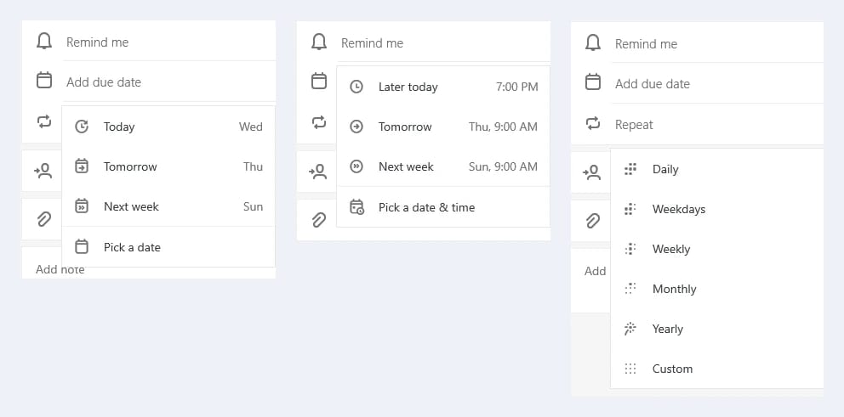844x417 pixels.
Task: Set the due date to Tomorrow (Thu)
Action: tap(168, 166)
